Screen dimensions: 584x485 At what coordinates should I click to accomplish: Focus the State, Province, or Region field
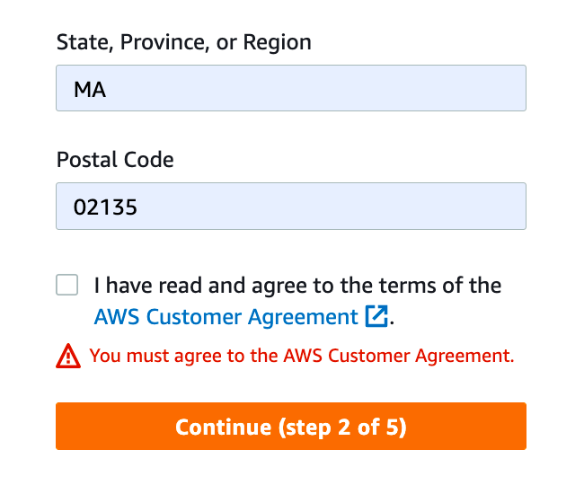(x=290, y=90)
